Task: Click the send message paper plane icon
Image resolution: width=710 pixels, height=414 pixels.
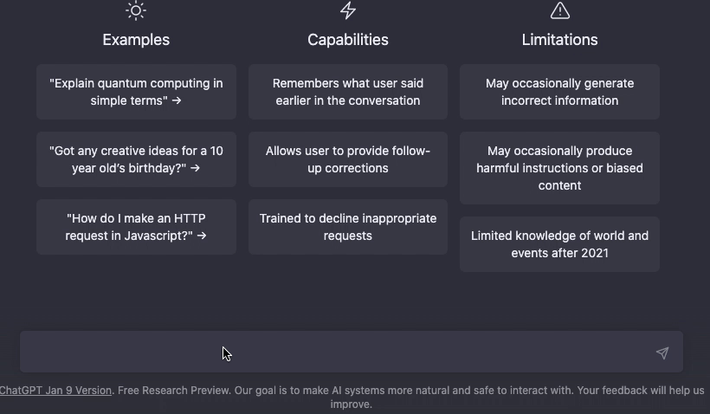Action: [662, 353]
